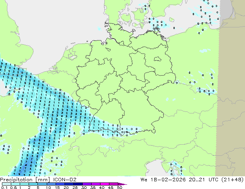The image size is (245, 189).
Task: Click the "18-02-2026" date text
Action: pos(168,180)
